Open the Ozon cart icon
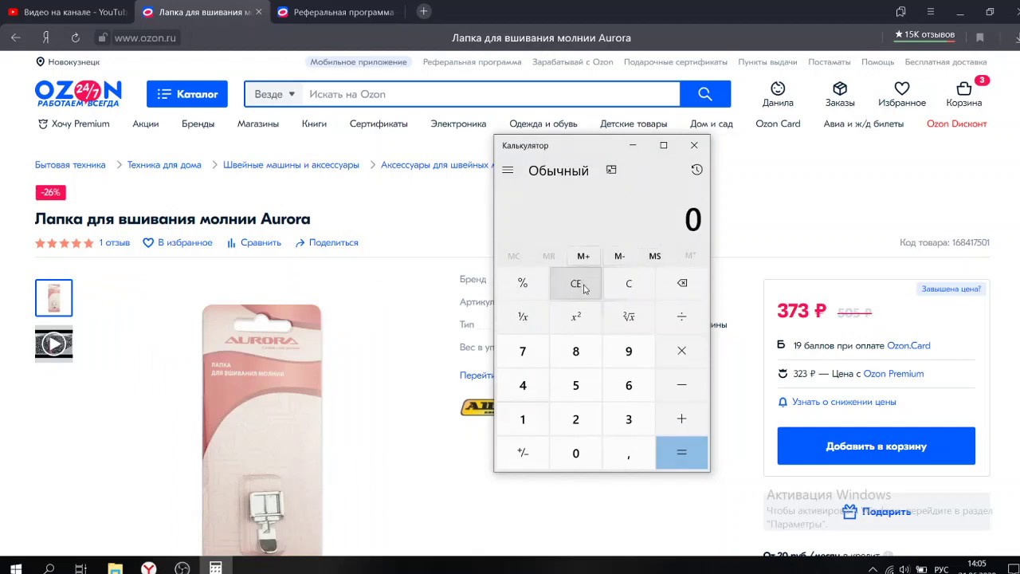This screenshot has height=574, width=1020. 964,93
